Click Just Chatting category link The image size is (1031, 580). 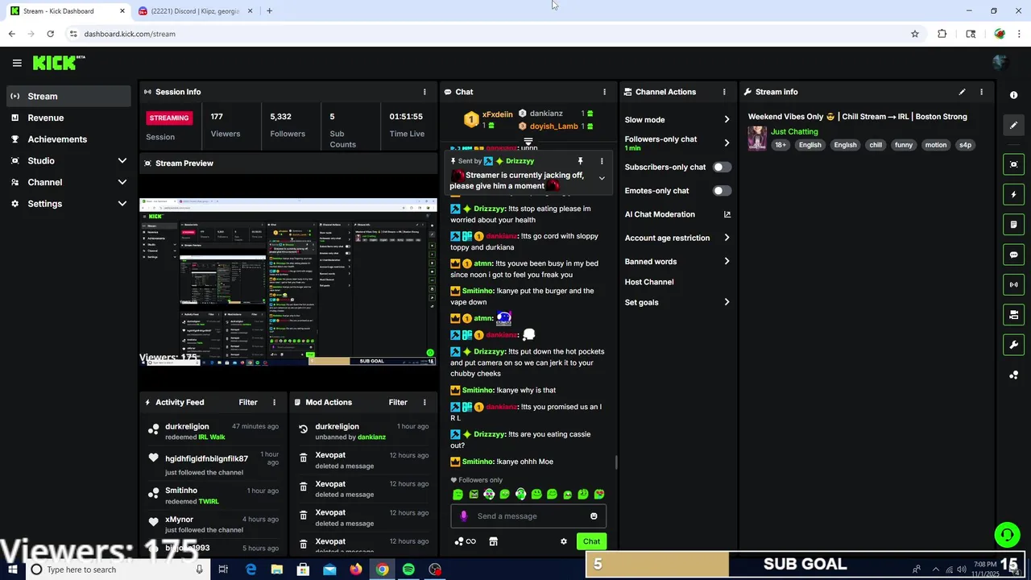coord(794,131)
